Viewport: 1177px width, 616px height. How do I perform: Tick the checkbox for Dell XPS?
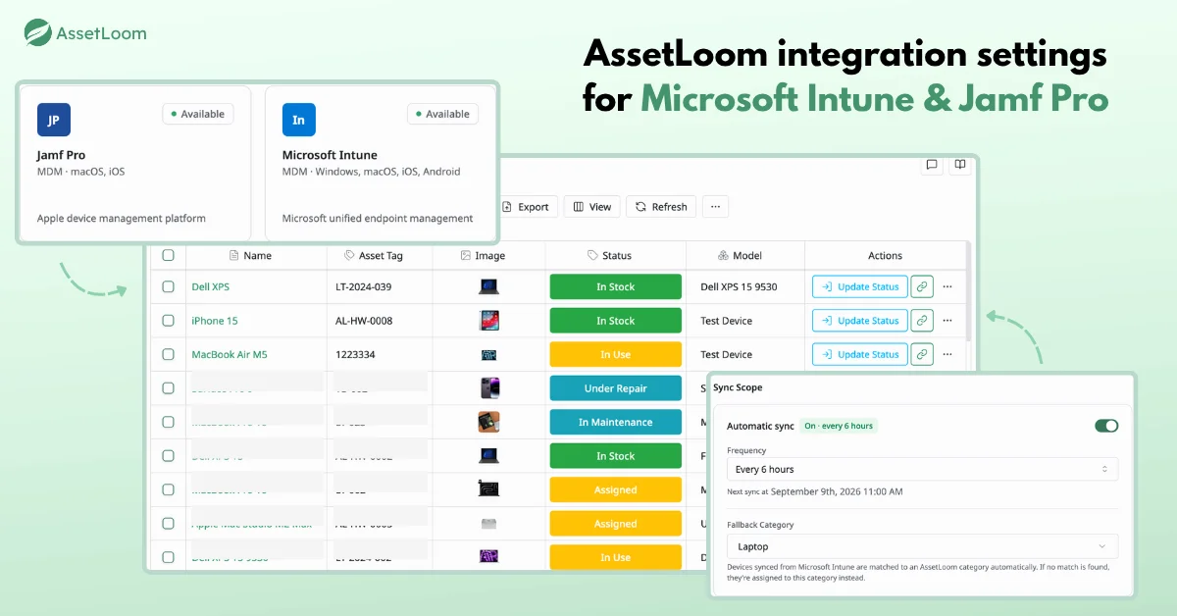click(168, 286)
